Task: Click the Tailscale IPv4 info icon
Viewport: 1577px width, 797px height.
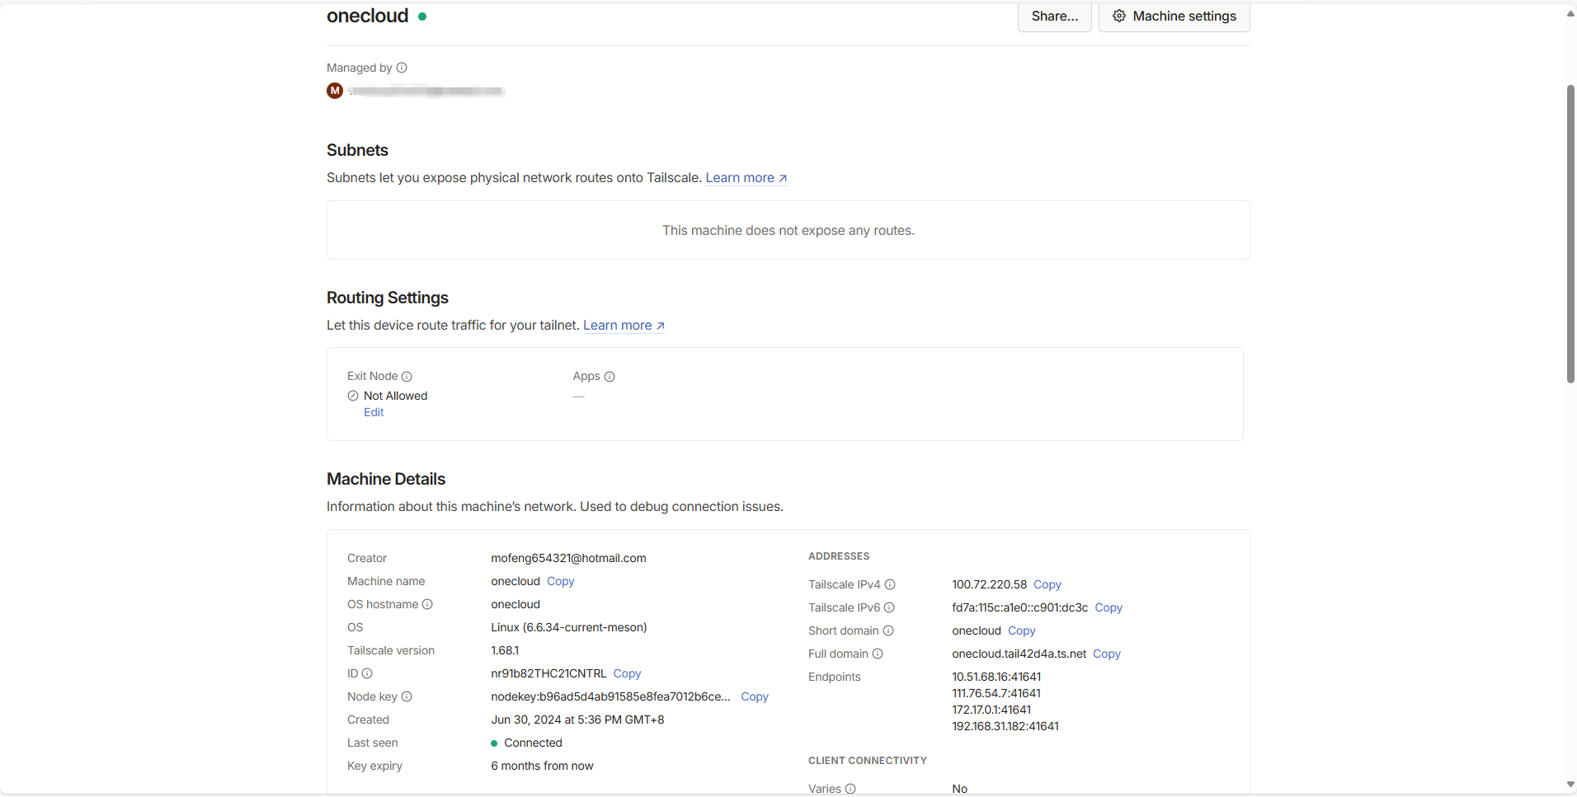Action: (x=890, y=584)
